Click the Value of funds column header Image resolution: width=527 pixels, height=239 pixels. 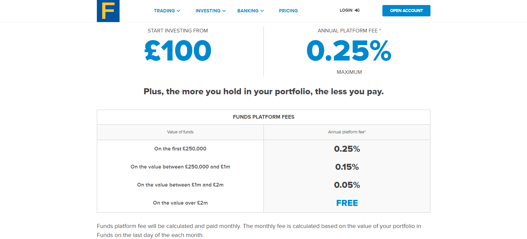[180, 132]
